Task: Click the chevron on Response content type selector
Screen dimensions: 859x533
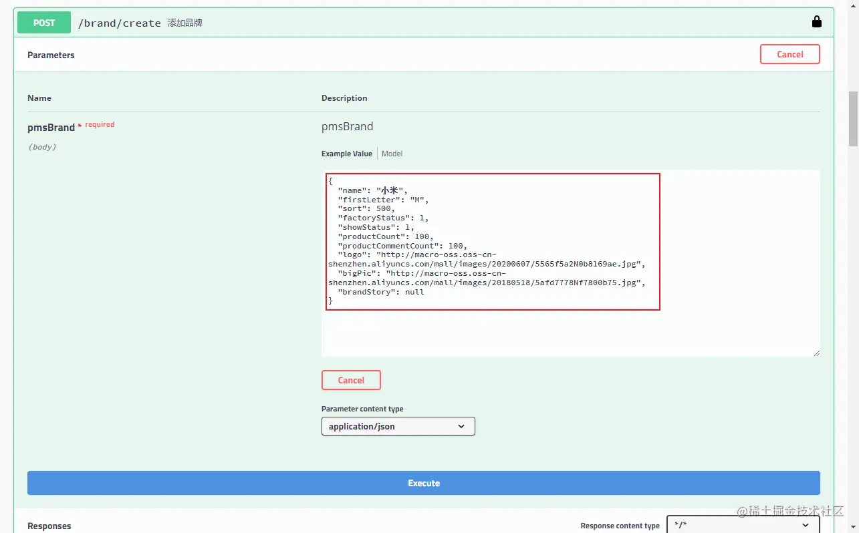Action: tap(806, 524)
